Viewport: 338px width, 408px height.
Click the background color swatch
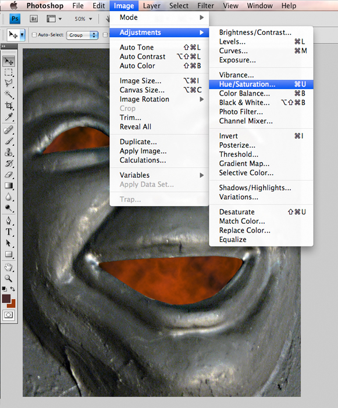(12, 304)
